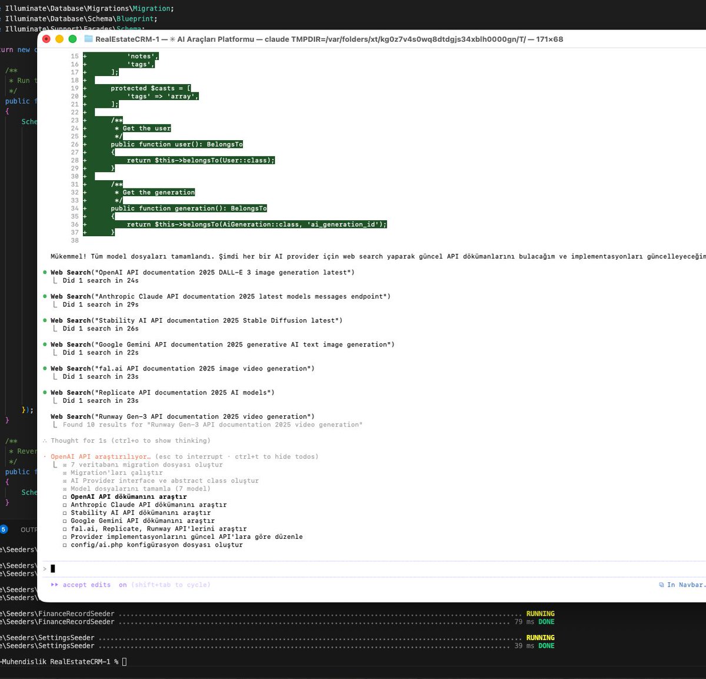Screen dimensions: 706x679
Task: Click the '* Get the generation' comment line
Action: coord(155,193)
